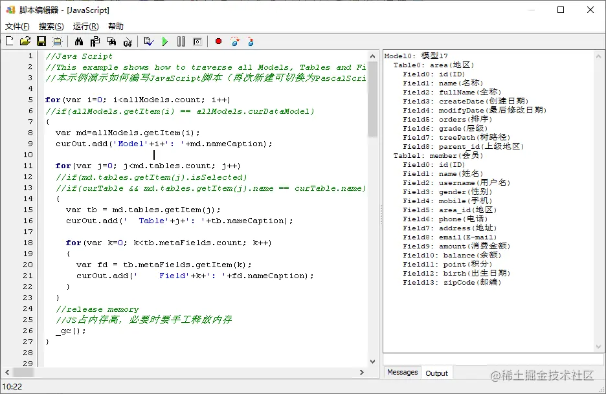
Task: Click the '//Java Script' comment on line 1
Action: tap(79, 56)
